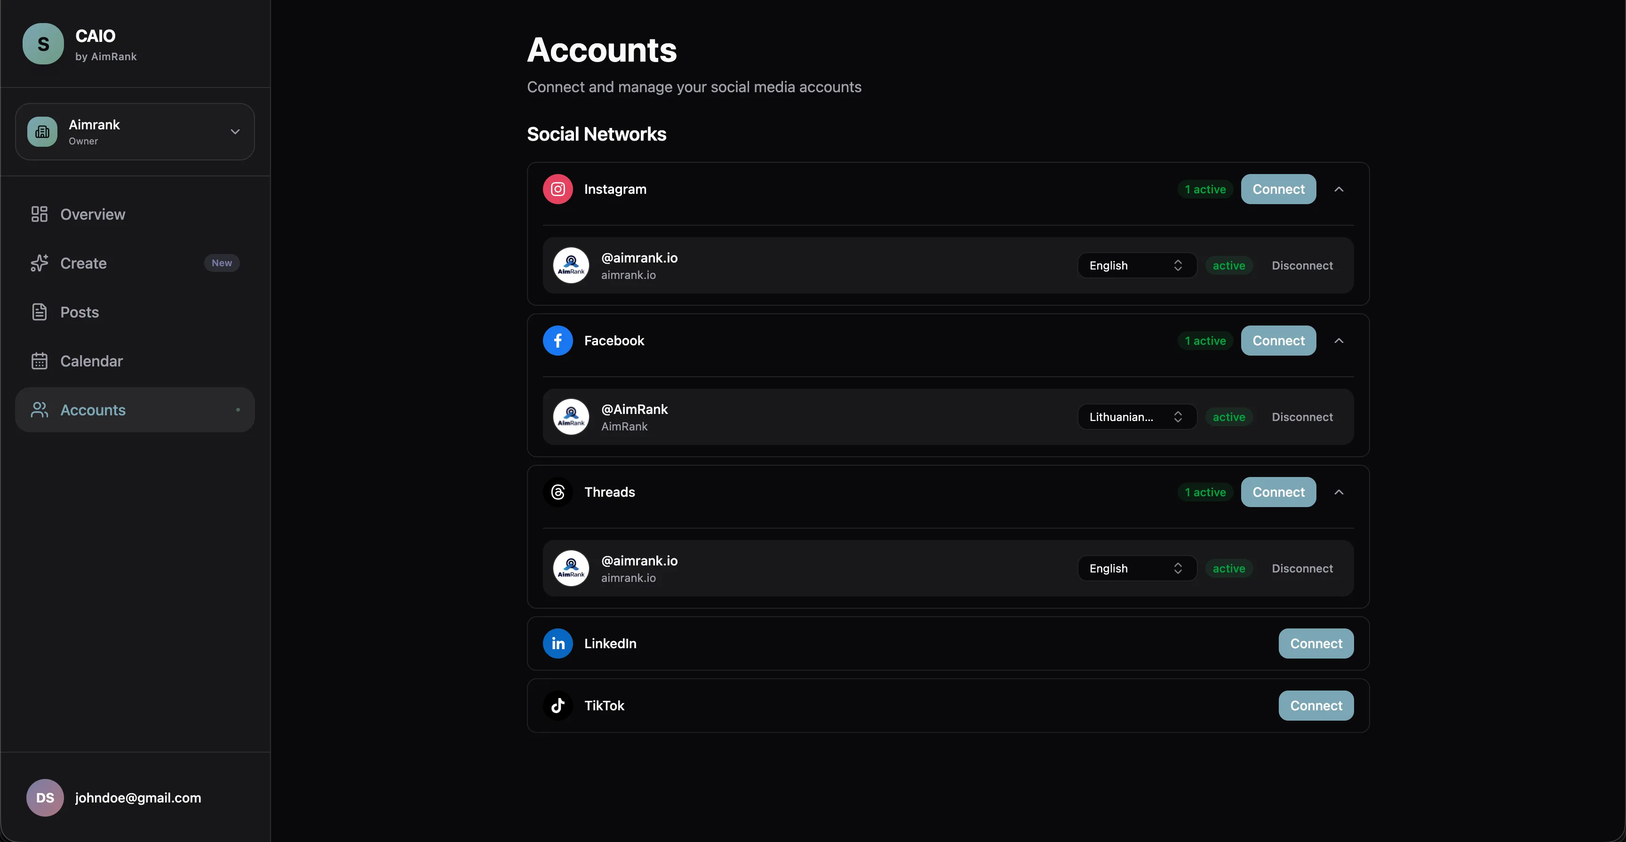Open the Calendar from the sidebar
This screenshot has width=1626, height=842.
pos(92,361)
